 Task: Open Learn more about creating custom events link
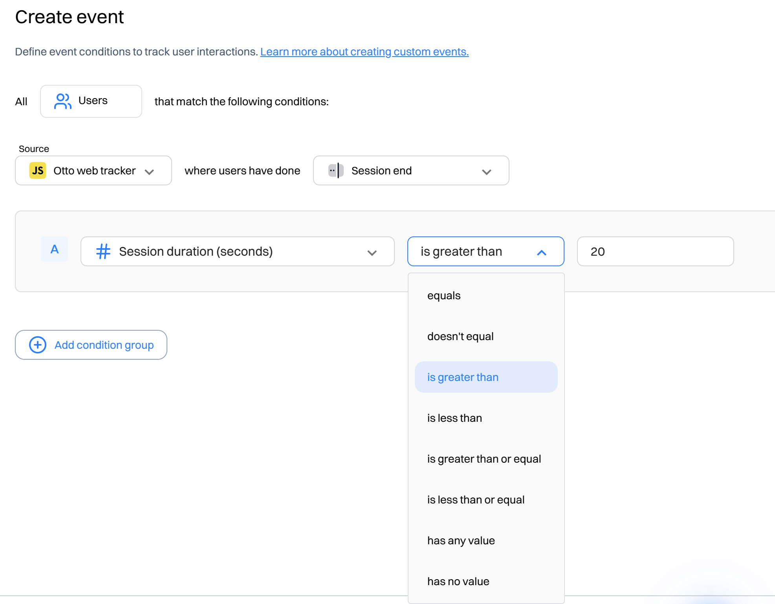(365, 52)
